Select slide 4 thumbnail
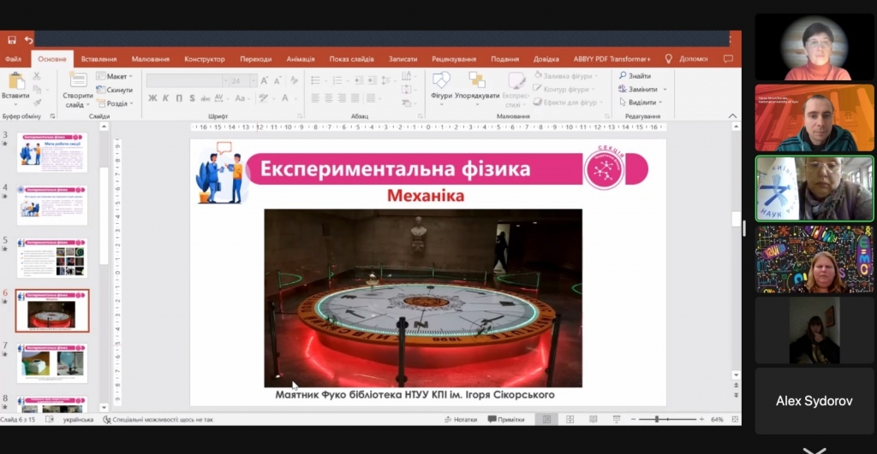 [x=52, y=205]
